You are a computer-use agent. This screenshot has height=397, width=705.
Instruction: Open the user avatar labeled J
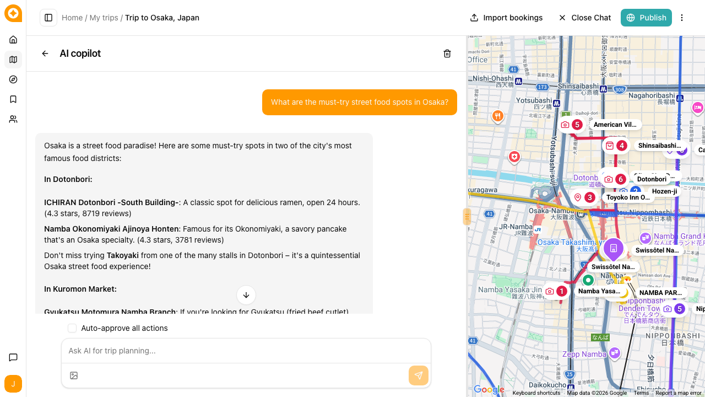point(13,384)
